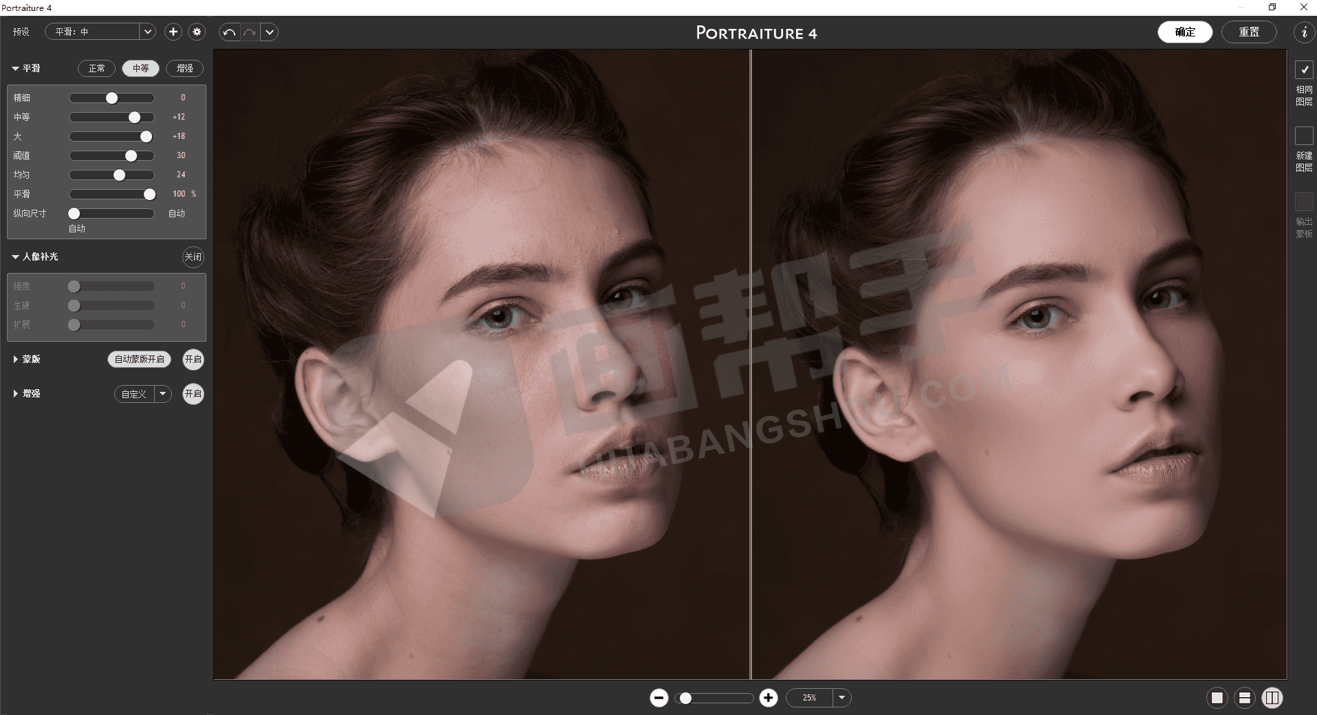Switch to single preview view icon

coord(1217,698)
